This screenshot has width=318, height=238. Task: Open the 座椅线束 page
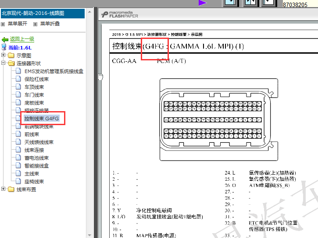click(x=34, y=182)
